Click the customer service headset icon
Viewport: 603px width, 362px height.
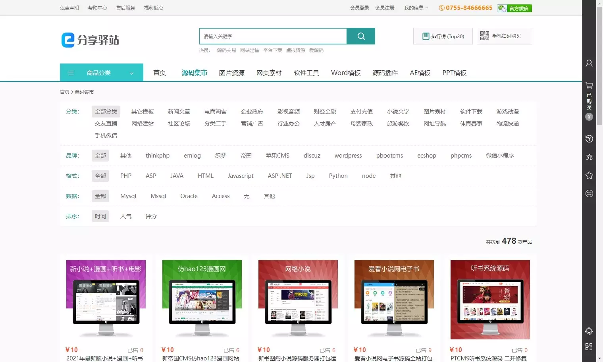pos(589,331)
